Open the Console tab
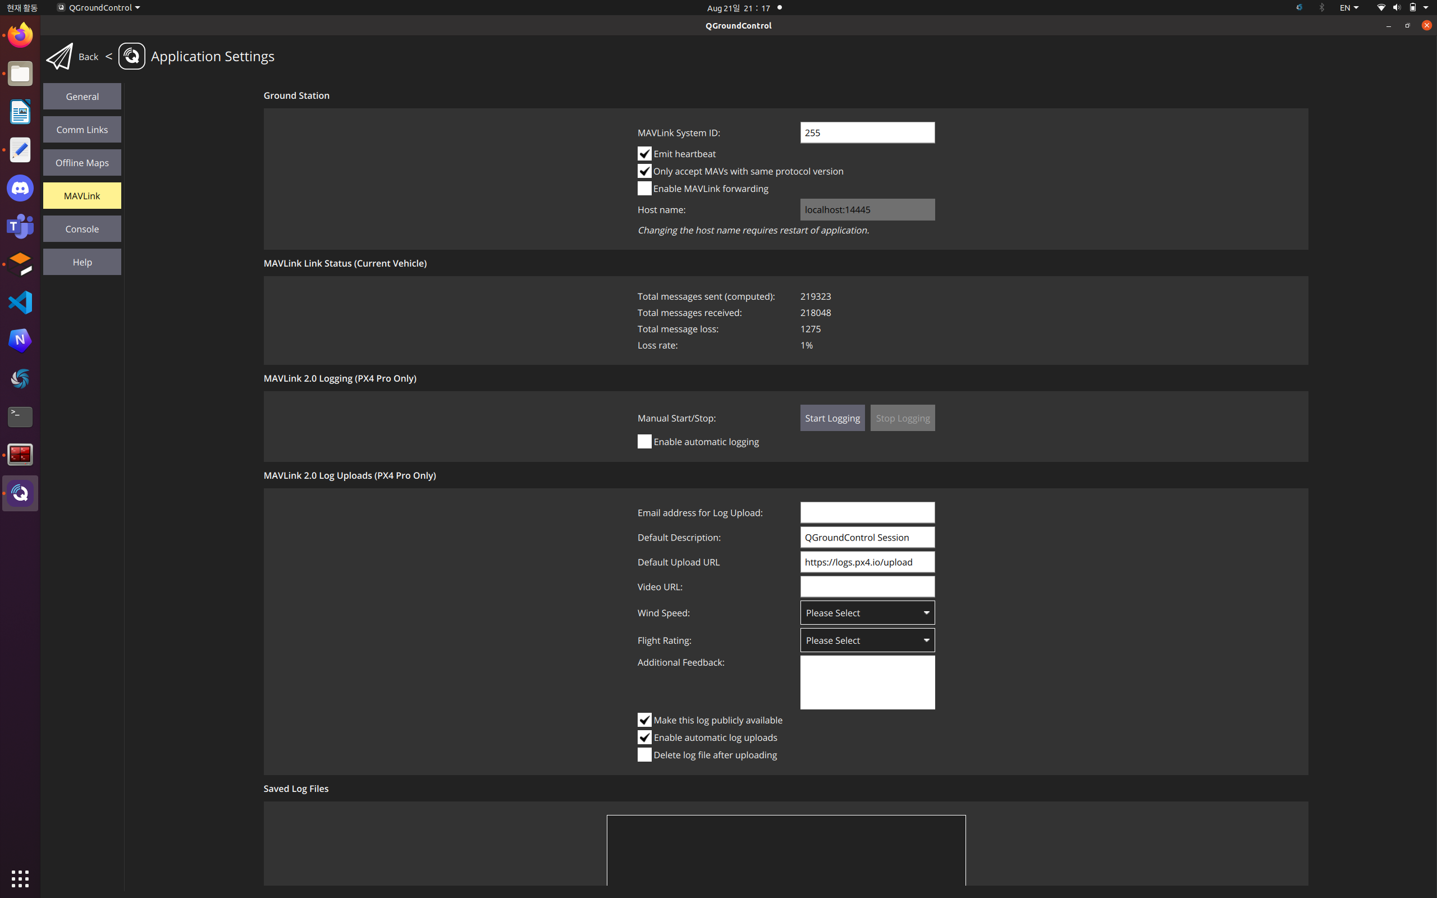1437x898 pixels. click(82, 228)
